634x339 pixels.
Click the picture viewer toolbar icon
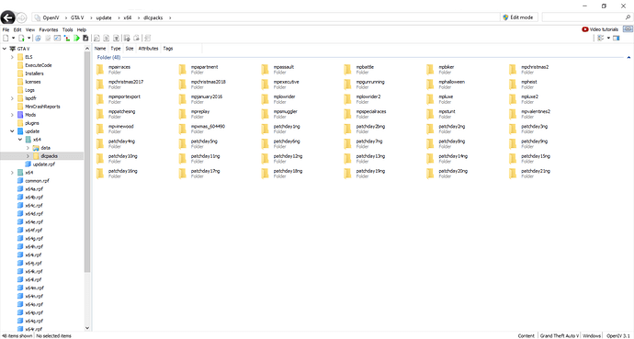tap(57, 38)
